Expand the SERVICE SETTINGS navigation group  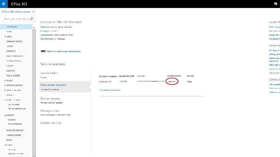pos(5,90)
